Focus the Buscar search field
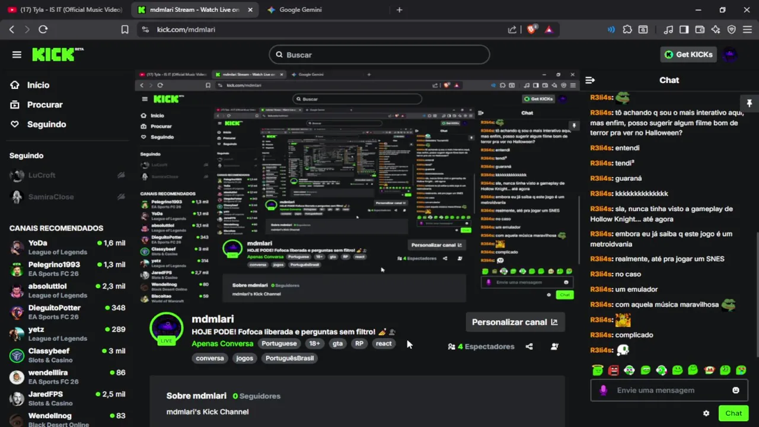This screenshot has height=427, width=759. click(x=379, y=55)
